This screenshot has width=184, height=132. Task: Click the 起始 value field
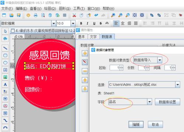coord(115,68)
